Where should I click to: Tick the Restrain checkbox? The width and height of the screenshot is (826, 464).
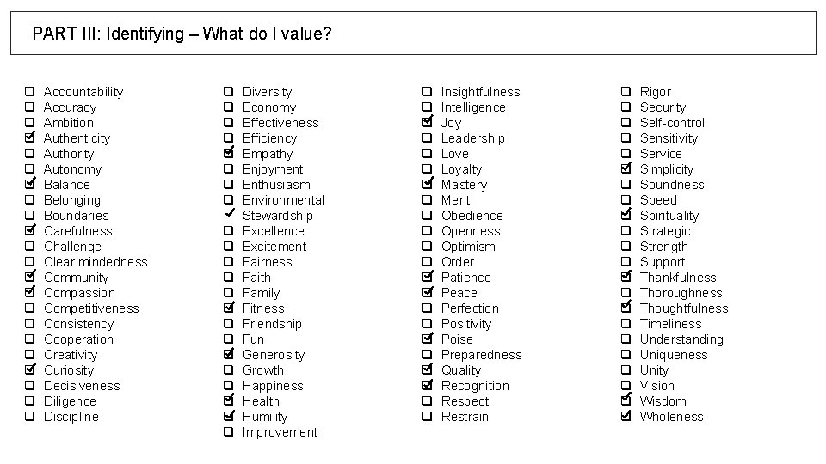coord(427,417)
